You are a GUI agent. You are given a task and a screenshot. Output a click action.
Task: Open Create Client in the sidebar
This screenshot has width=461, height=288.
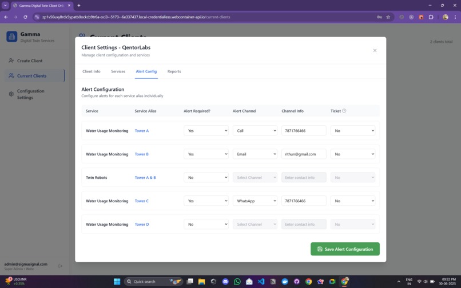35,61
